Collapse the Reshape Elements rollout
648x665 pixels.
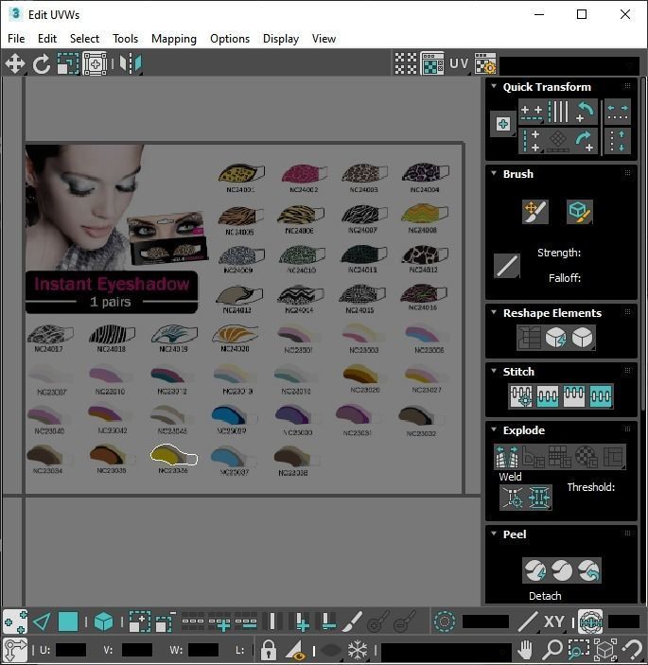point(493,312)
